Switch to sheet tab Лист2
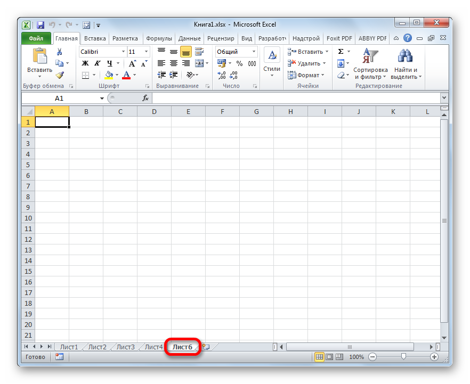The height and width of the screenshot is (384, 470). (x=97, y=347)
